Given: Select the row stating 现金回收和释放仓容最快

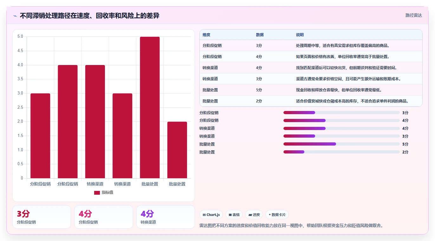Looking at the screenshot, I should pyautogui.click(x=311, y=90).
